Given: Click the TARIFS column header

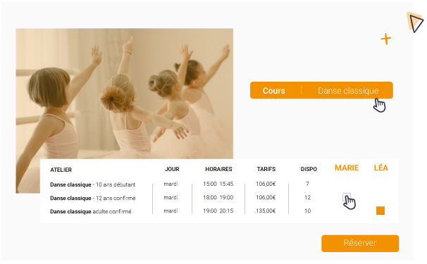Looking at the screenshot, I should tap(266, 169).
